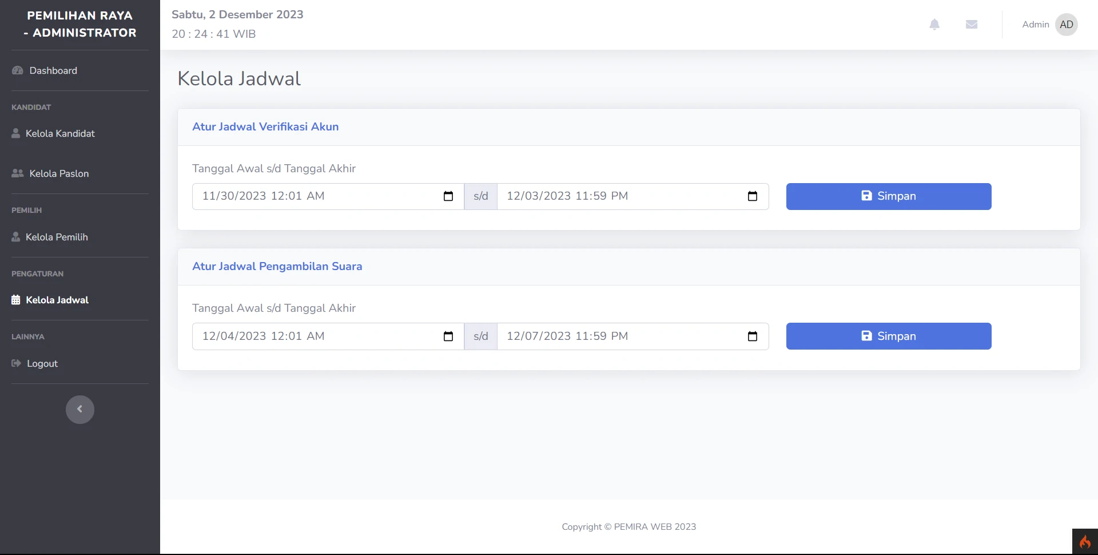Screen dimensions: 1098x555
Task: Click the flame debug icon
Action: coord(1085,542)
